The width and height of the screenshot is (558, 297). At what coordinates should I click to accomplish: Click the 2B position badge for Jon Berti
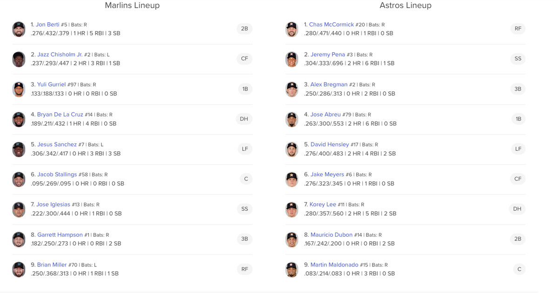tap(245, 29)
